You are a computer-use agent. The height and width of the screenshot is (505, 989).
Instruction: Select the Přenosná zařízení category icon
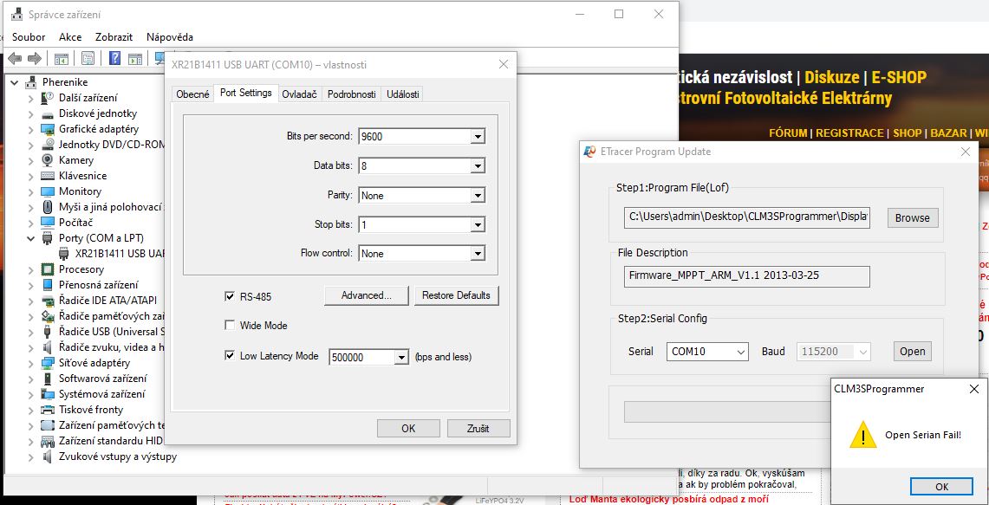(48, 285)
